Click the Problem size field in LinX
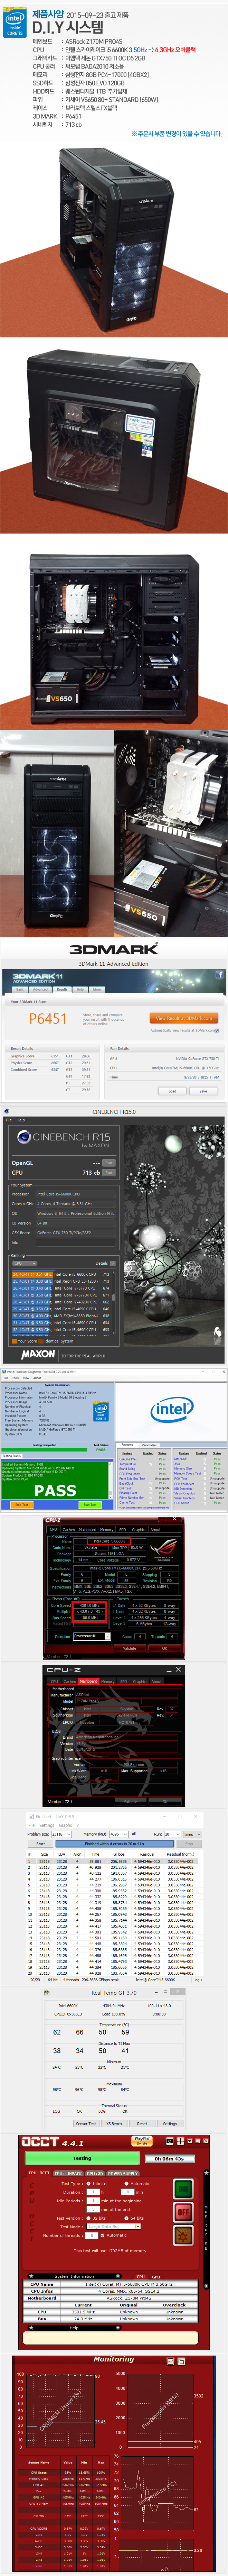The height and width of the screenshot is (2576, 228). coord(61,1834)
